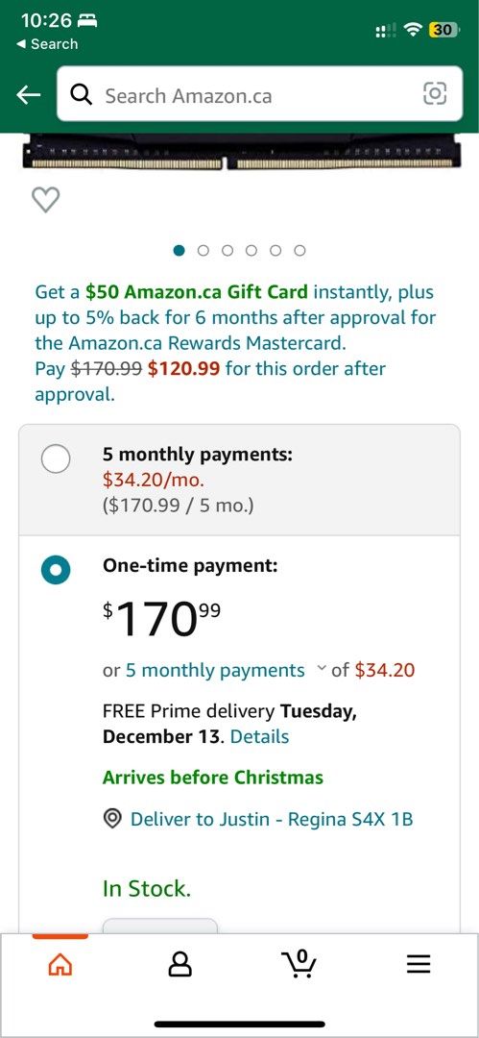Image resolution: width=479 pixels, height=1038 pixels.
Task: Open the $50 Amazon.ca Gift Card offer
Action: pos(197,291)
